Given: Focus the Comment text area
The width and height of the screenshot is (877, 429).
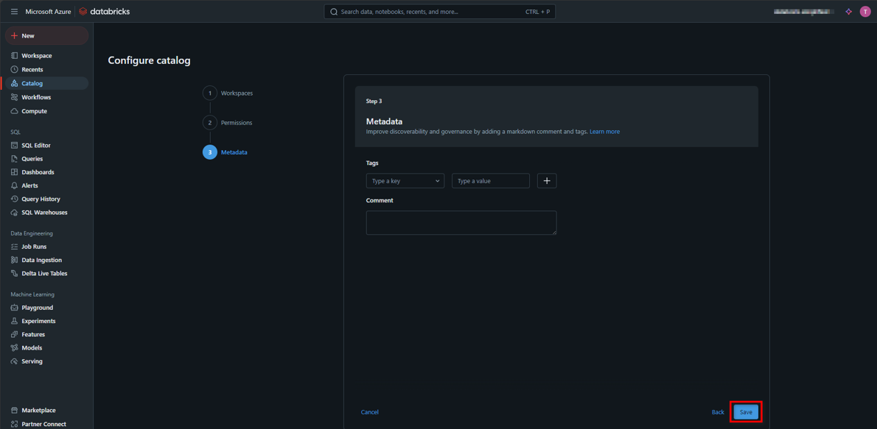Looking at the screenshot, I should (461, 223).
